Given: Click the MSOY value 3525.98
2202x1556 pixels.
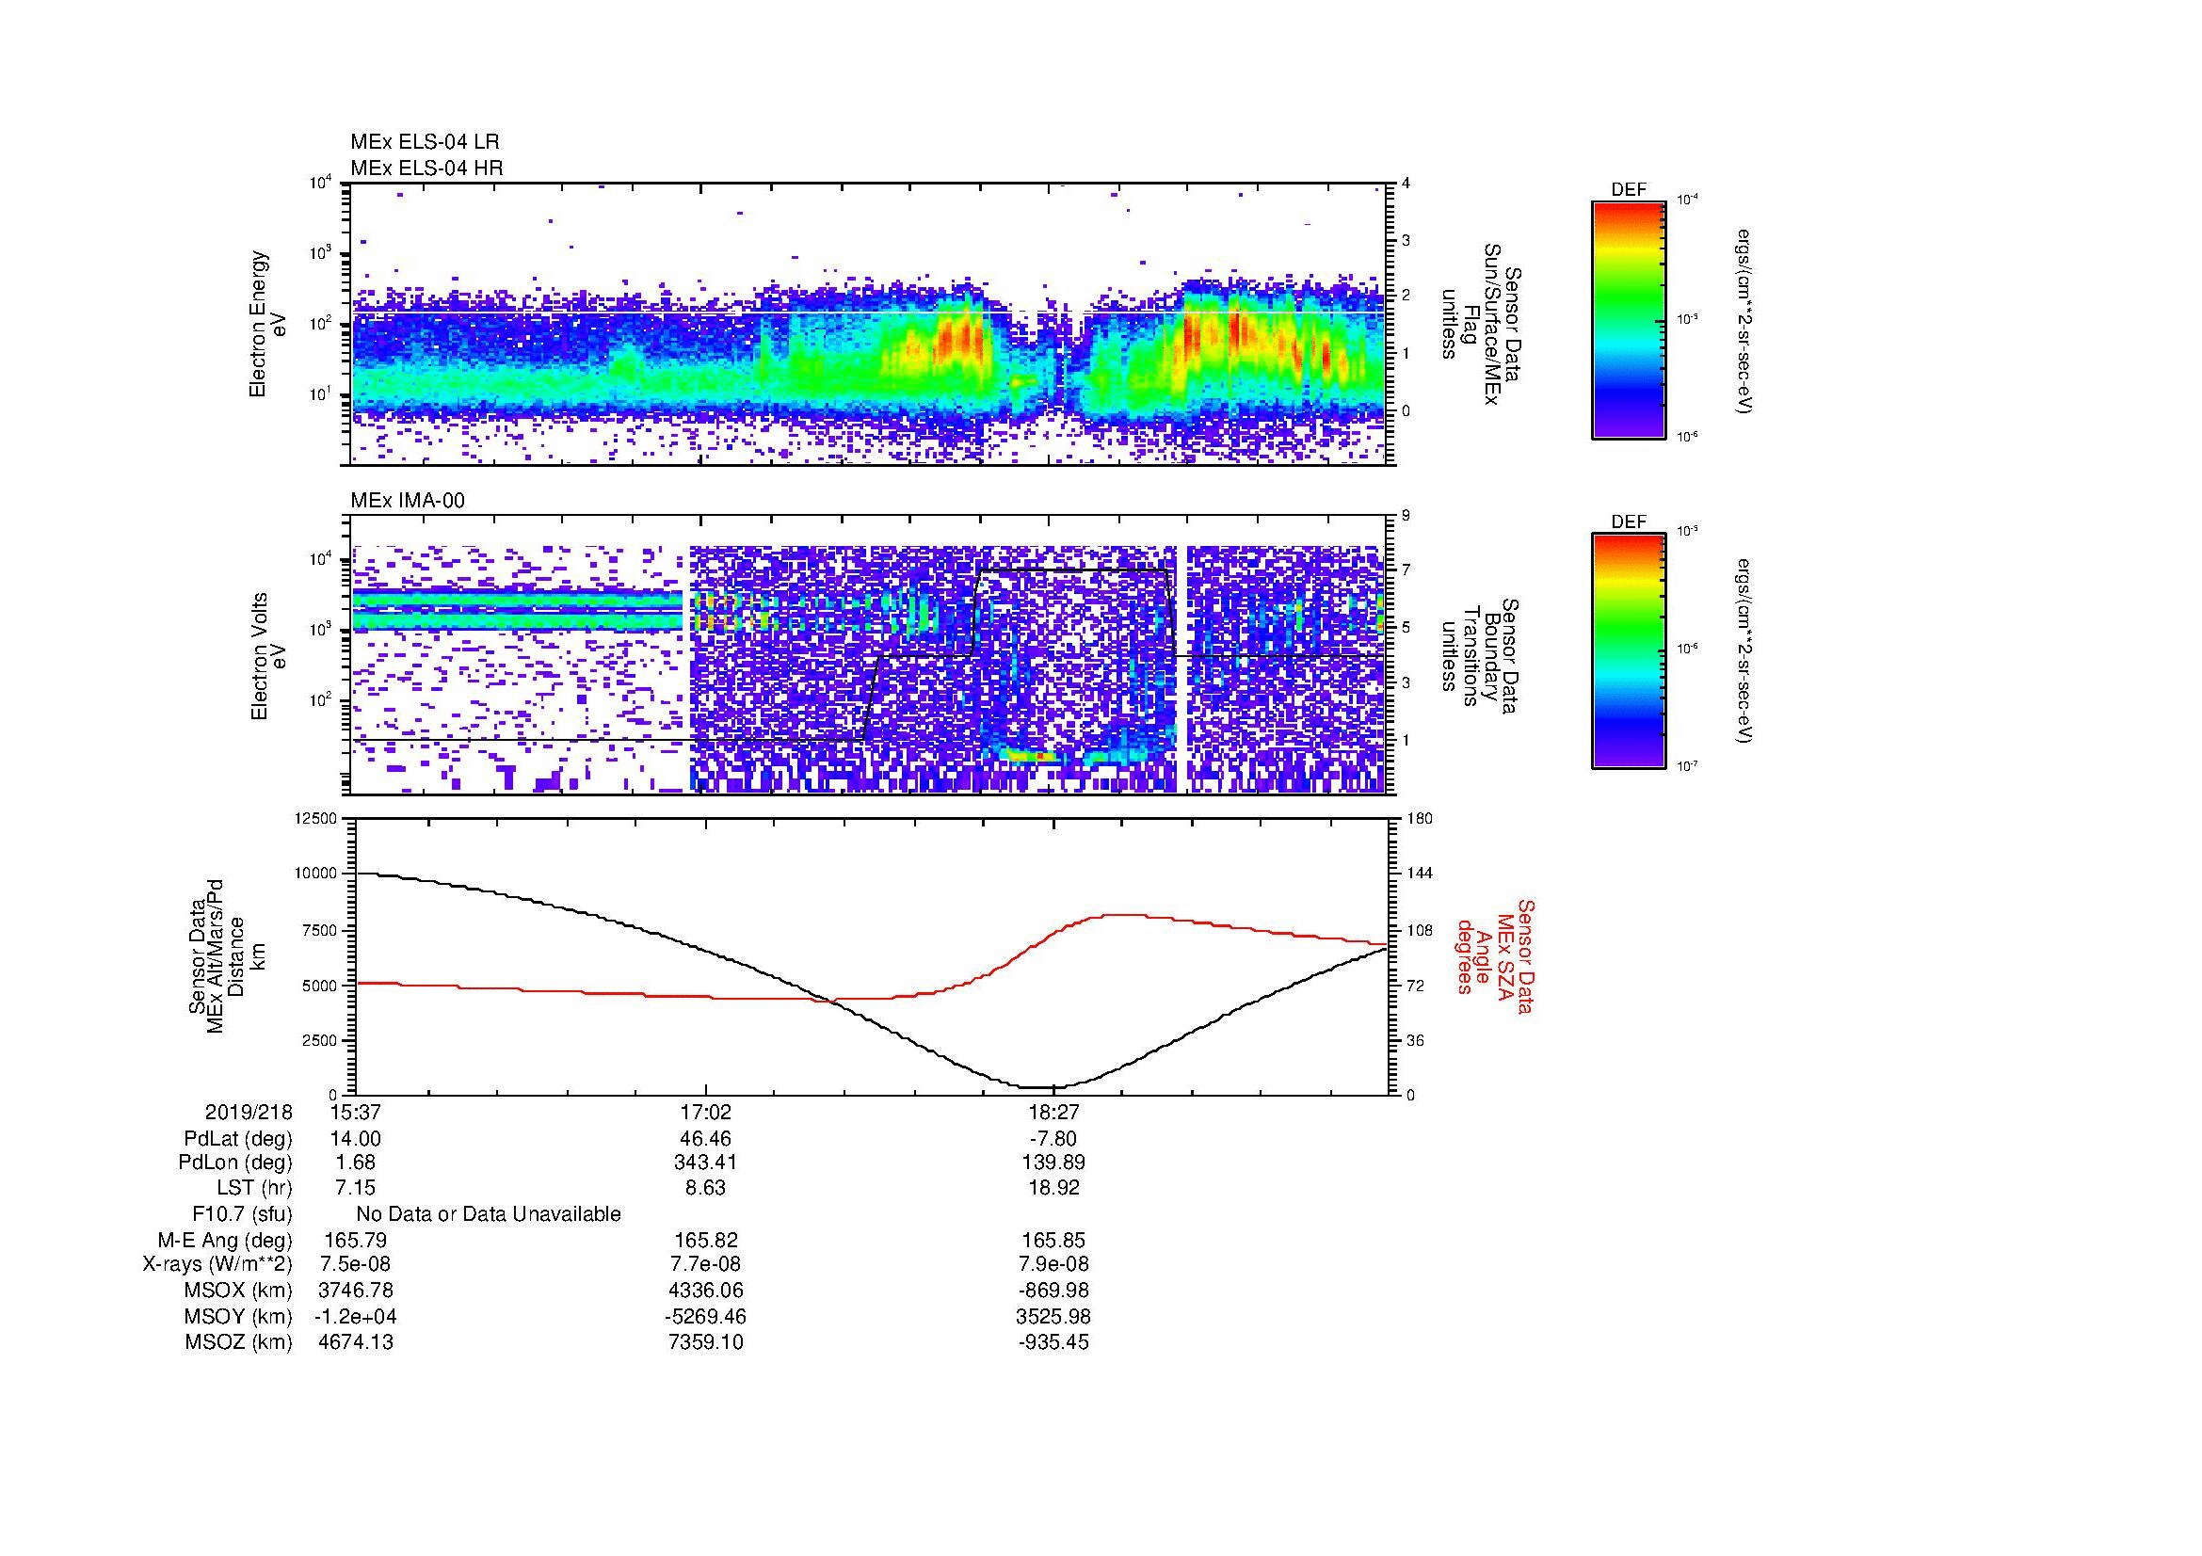Looking at the screenshot, I should coord(1053,1317).
